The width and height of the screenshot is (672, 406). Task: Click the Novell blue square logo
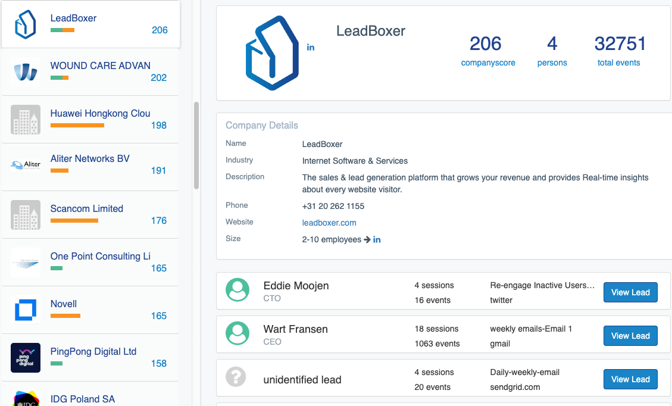pos(26,310)
